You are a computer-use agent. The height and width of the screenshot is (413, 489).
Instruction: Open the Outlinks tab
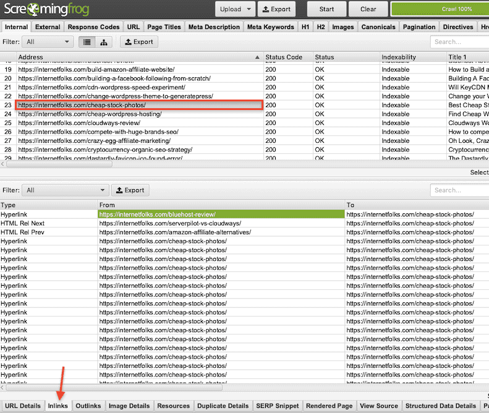[x=88, y=406]
